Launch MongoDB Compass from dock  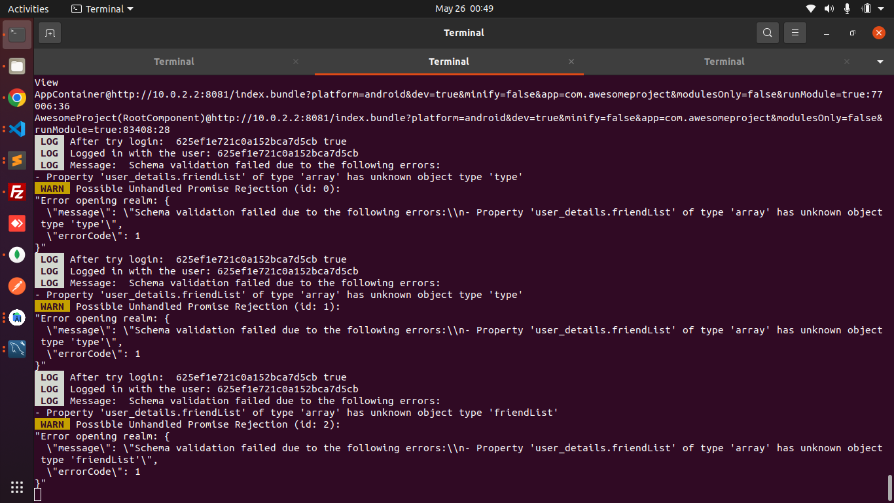17,255
